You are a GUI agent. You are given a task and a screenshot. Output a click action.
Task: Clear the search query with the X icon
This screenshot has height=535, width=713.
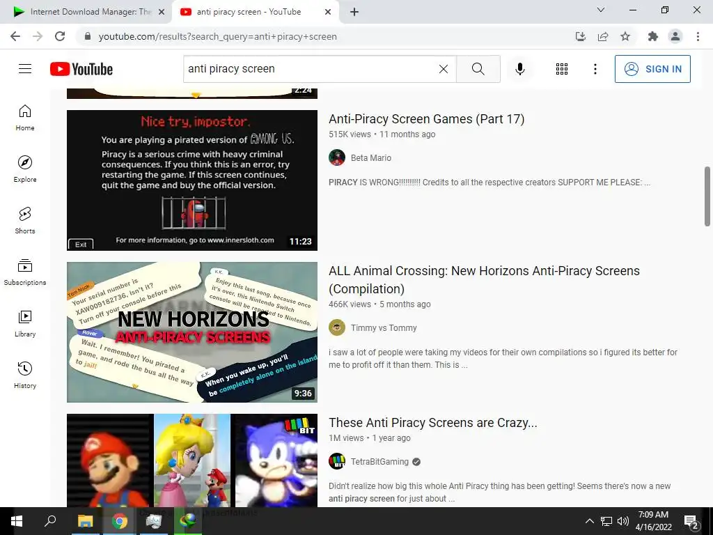tap(444, 69)
